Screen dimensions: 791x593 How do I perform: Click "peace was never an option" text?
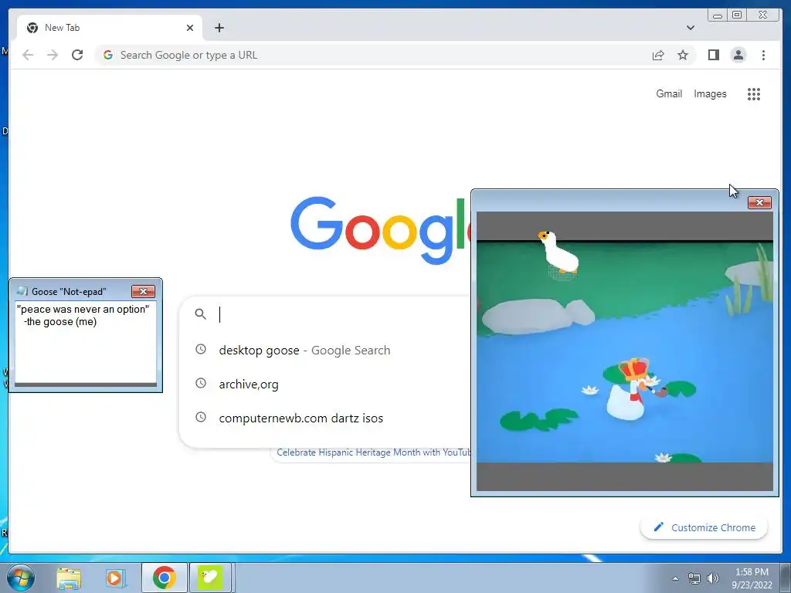pyautogui.click(x=83, y=309)
